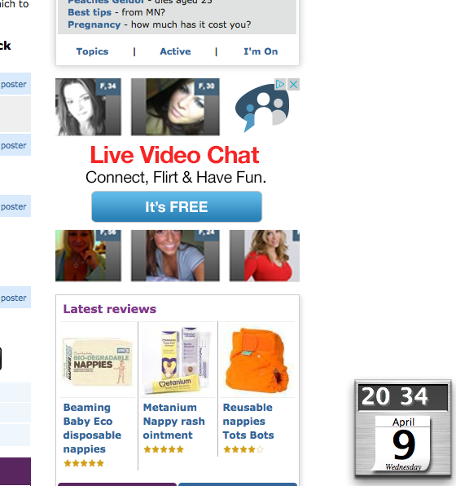Click the AdChoices triangle icon
This screenshot has width=456, height=486.
[x=280, y=84]
